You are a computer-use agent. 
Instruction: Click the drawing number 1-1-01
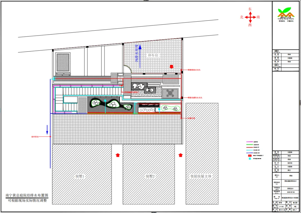[281, 207]
